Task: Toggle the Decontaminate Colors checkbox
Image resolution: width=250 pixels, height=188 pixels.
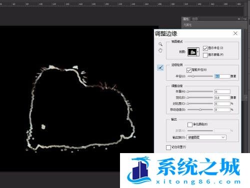Action: click(x=190, y=125)
